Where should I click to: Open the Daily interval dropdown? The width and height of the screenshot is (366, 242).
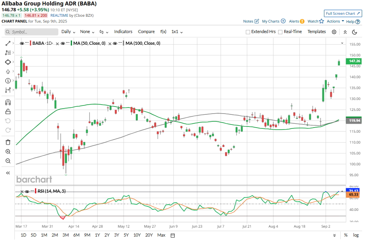coord(68,32)
